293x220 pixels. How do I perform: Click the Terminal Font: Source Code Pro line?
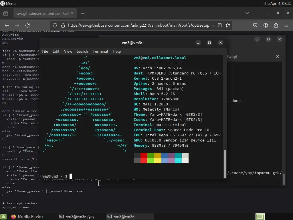[171, 130]
